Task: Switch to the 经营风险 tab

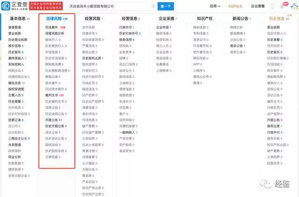Action: [x=94, y=19]
